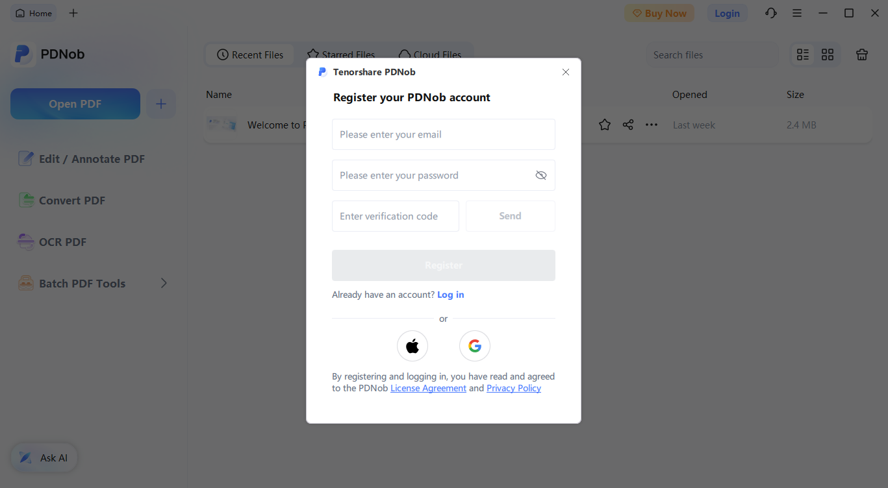Select the OCR PDF tool

click(x=62, y=241)
